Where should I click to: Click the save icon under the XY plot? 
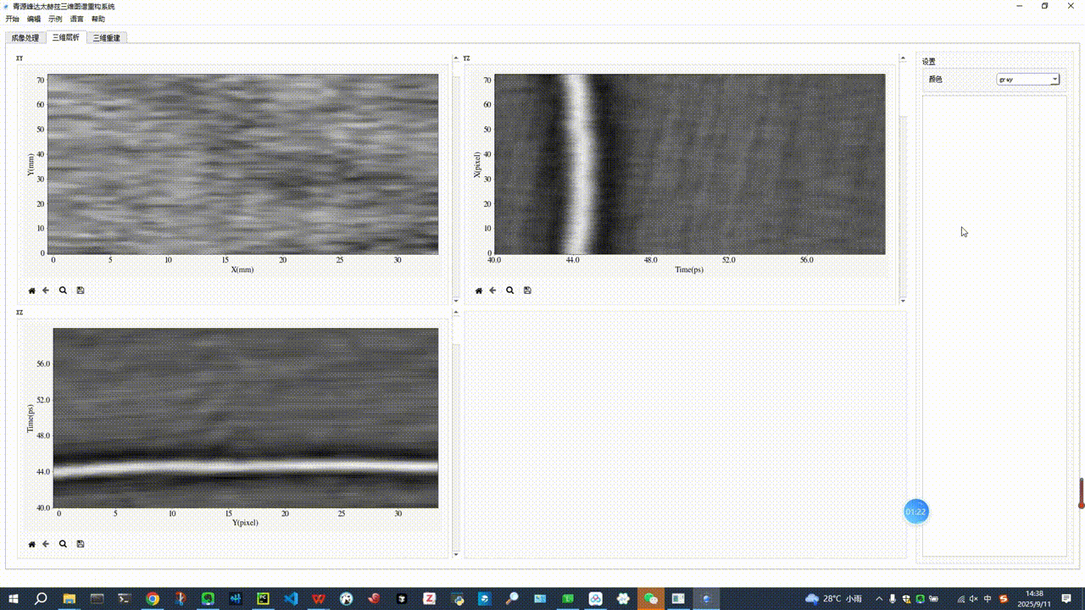(x=81, y=291)
